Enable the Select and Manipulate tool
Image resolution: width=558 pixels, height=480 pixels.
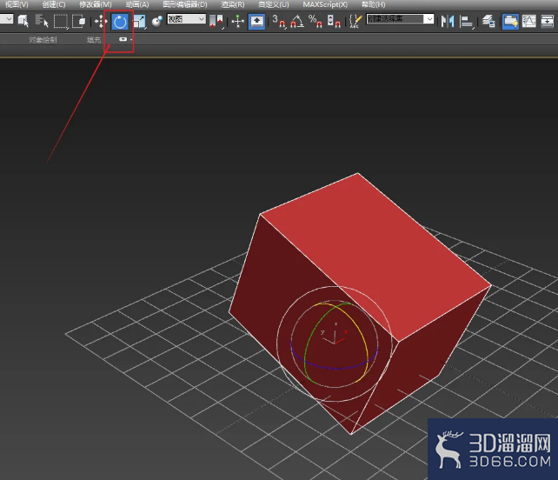(x=238, y=22)
